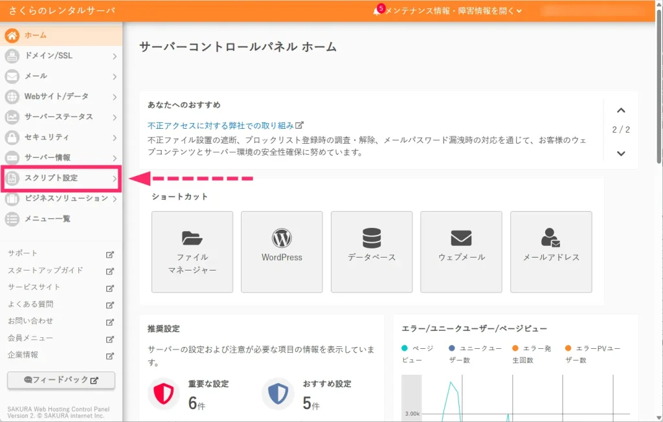
Task: Click the blue shield おすすめ設定 icon
Action: 278,394
